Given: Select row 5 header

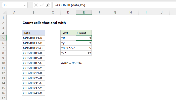Looking at the screenshot, I should (3, 38).
